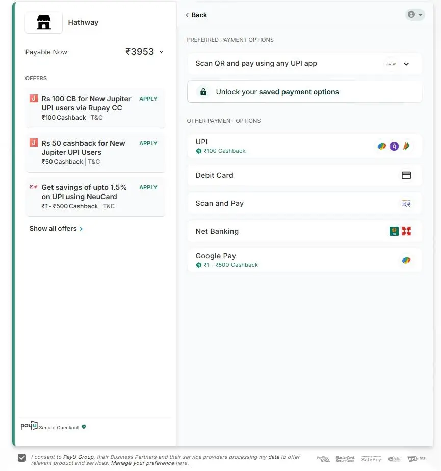441x471 pixels.
Task: Click the bank logos beside Net Banking
Action: [x=400, y=231]
